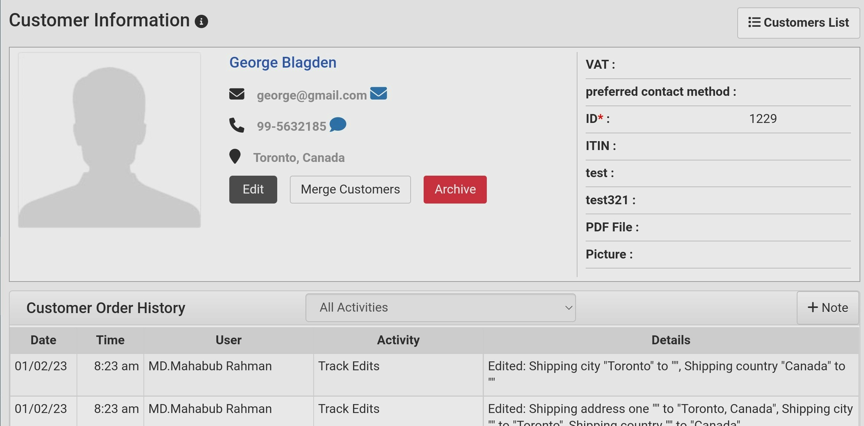Click the envelope icon before george@gmail.com
The height and width of the screenshot is (426, 864).
coord(237,94)
